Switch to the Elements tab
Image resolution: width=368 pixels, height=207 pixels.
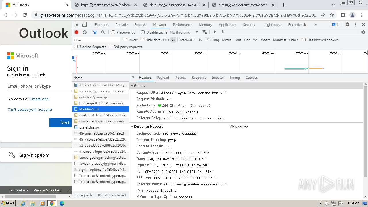pos(102,25)
